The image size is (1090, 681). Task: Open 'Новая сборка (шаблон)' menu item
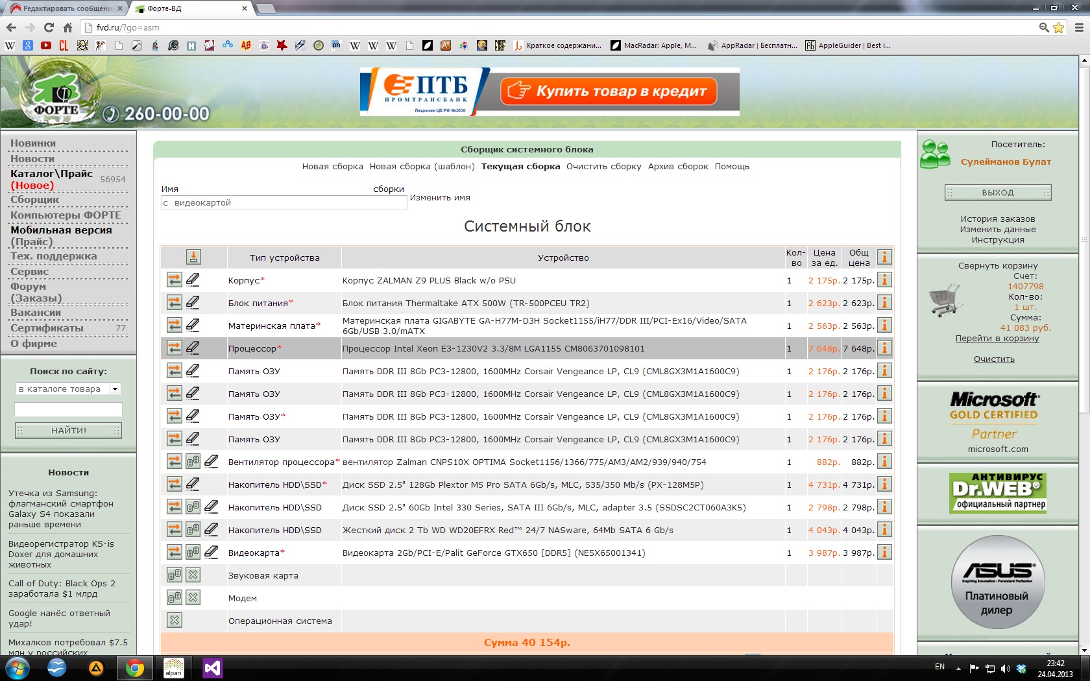[x=422, y=166]
